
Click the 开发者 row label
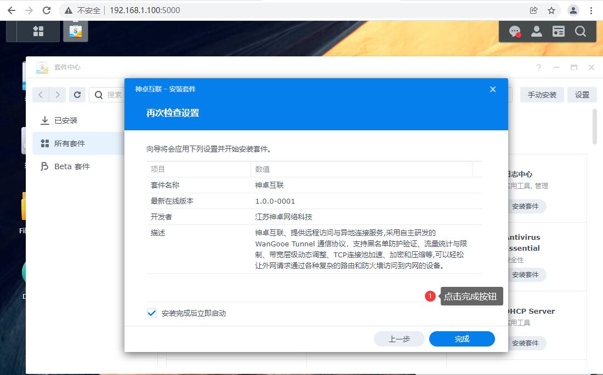(x=161, y=217)
